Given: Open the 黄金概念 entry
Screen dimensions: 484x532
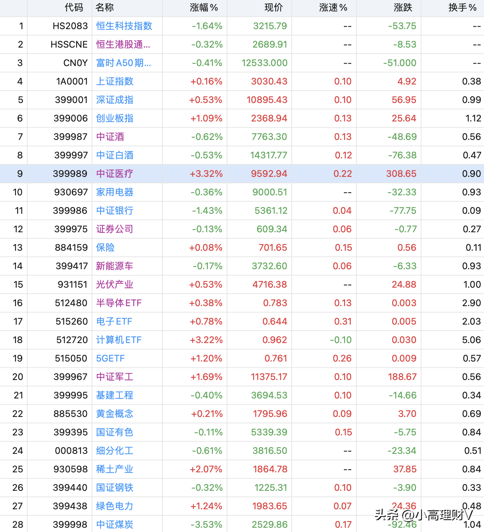Looking at the screenshot, I should pos(115,414).
